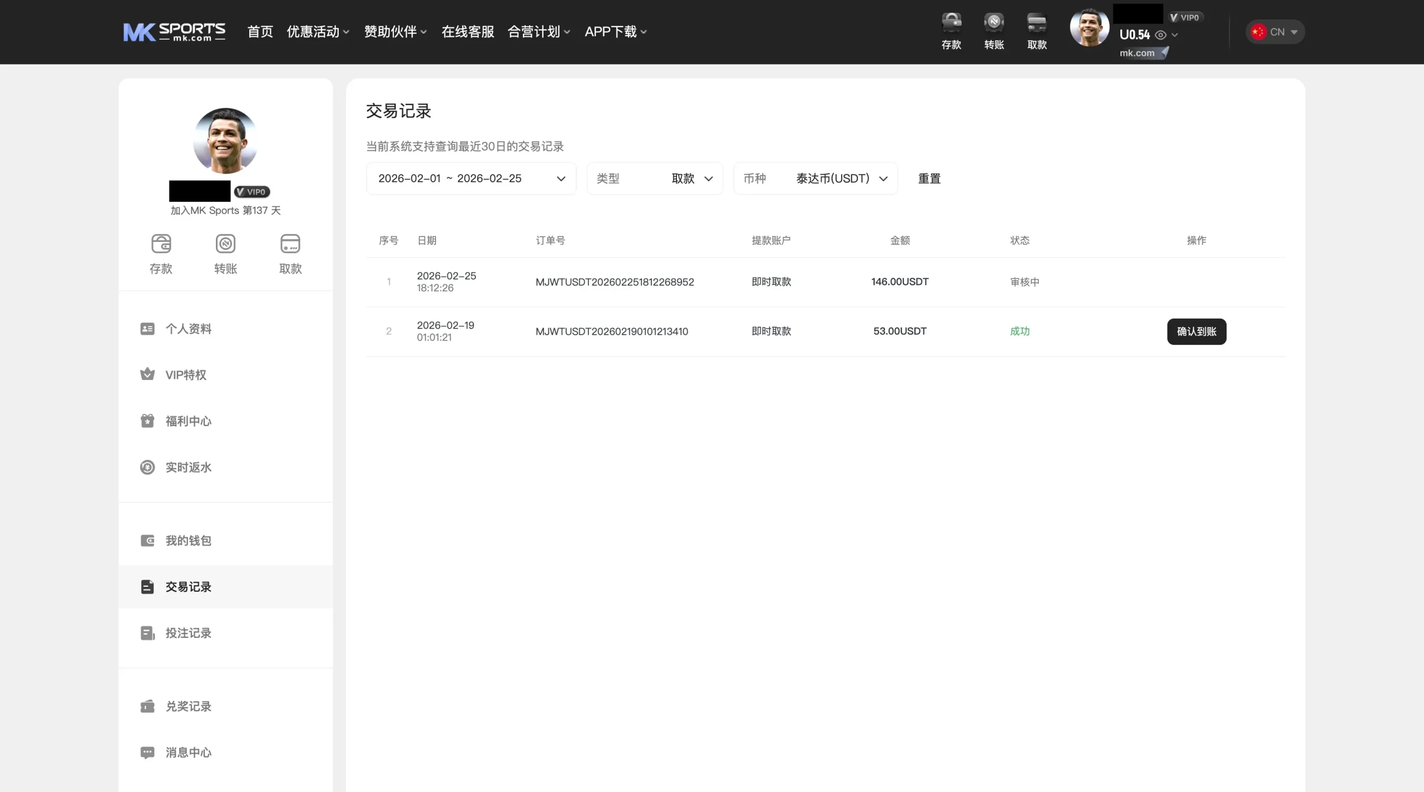Viewport: 1424px width, 792px height.
Task: Click the profile avatar in the top header
Action: click(1089, 28)
